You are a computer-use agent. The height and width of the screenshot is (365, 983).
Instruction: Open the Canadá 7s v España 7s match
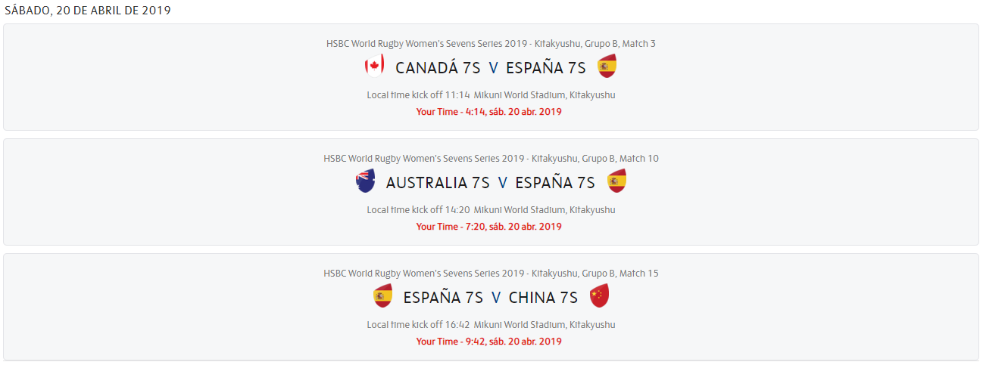491,68
